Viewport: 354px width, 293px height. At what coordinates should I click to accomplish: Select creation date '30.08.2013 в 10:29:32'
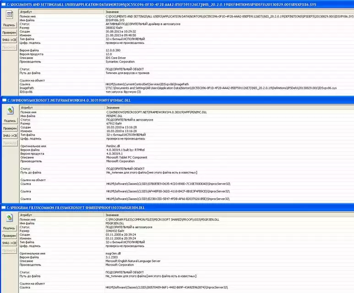tap(121, 32)
